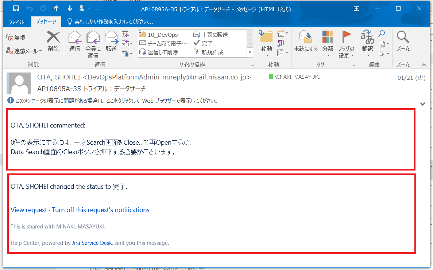Open the 迷惑メール dropdown

(x=24, y=51)
